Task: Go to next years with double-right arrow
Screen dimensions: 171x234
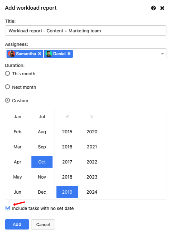Action: tap(92, 117)
